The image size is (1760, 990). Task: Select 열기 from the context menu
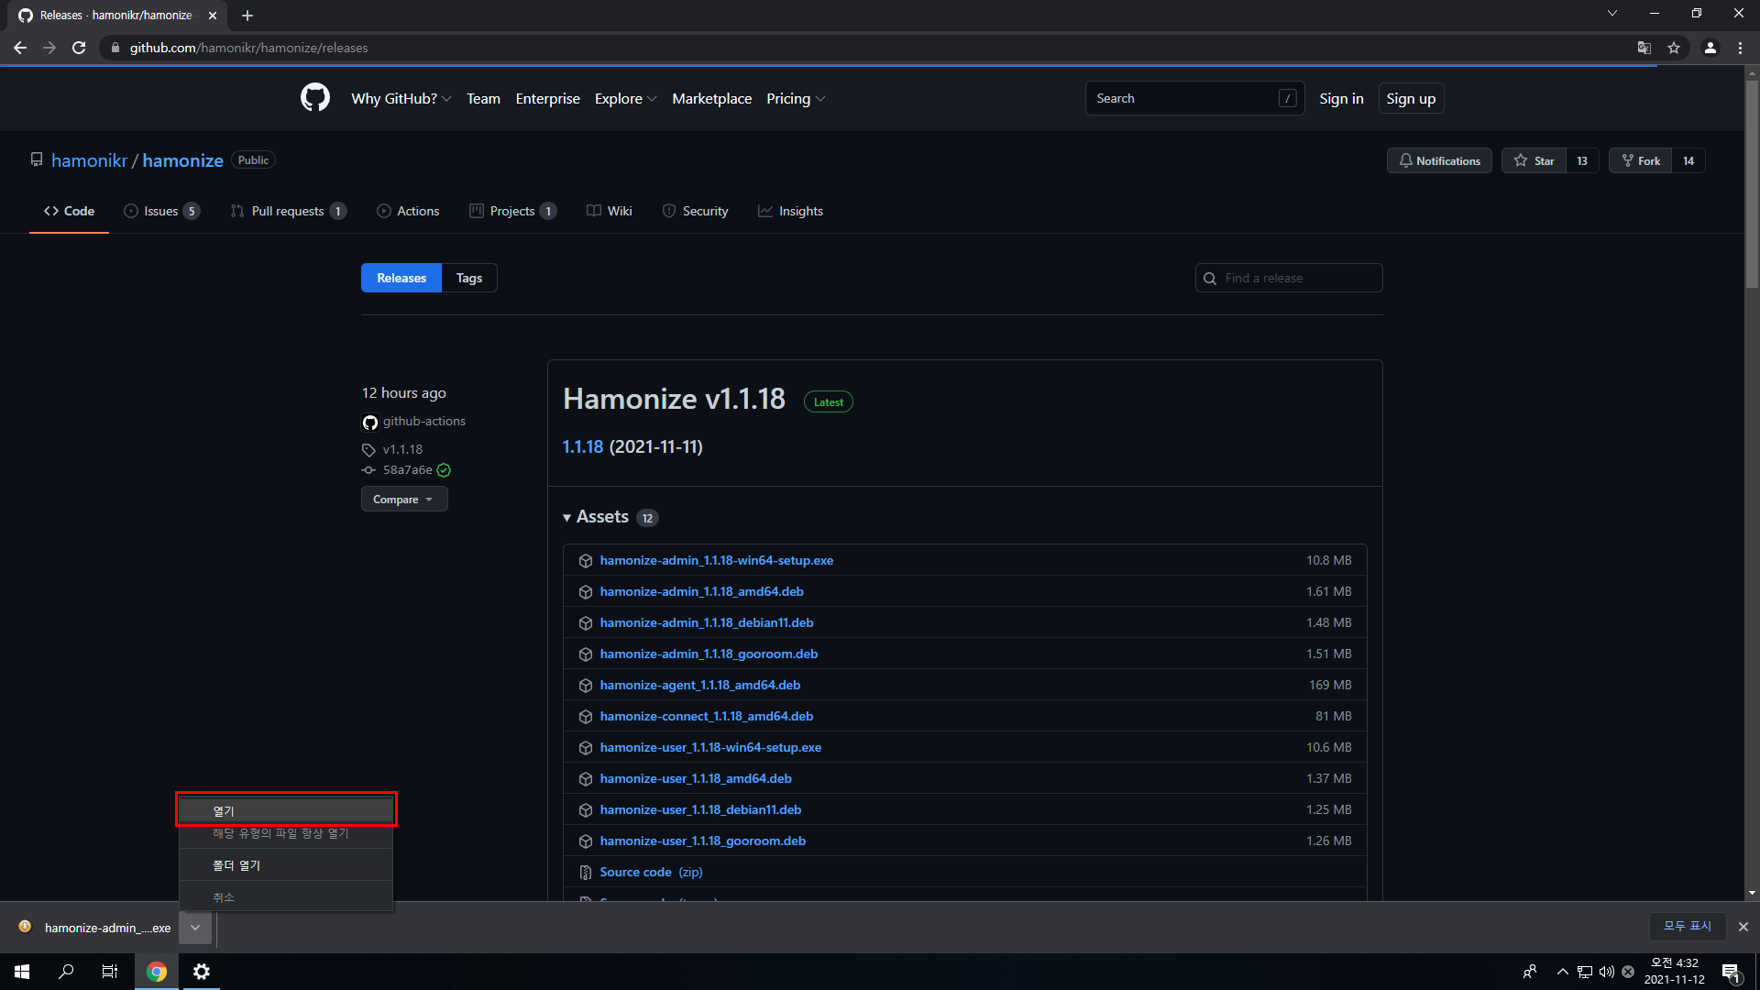[285, 809]
